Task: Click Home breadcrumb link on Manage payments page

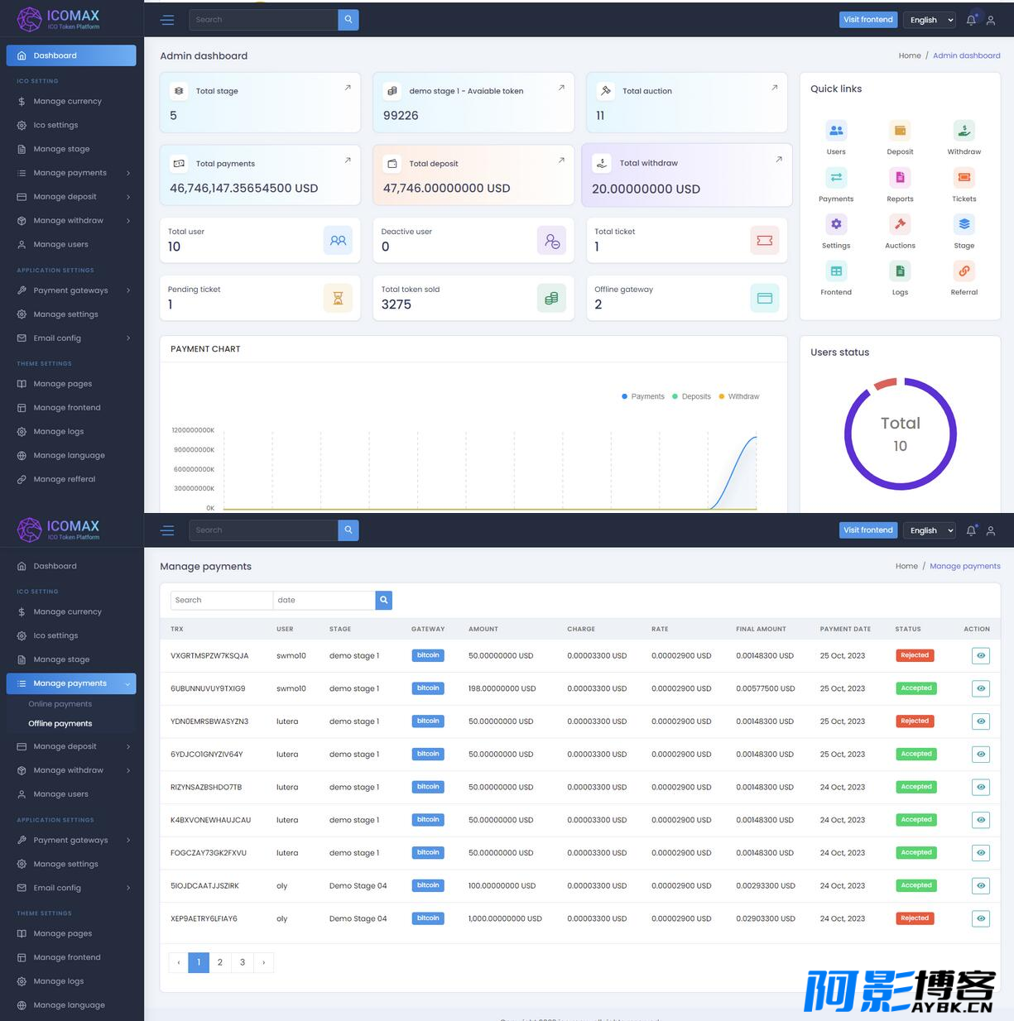Action: coord(906,566)
